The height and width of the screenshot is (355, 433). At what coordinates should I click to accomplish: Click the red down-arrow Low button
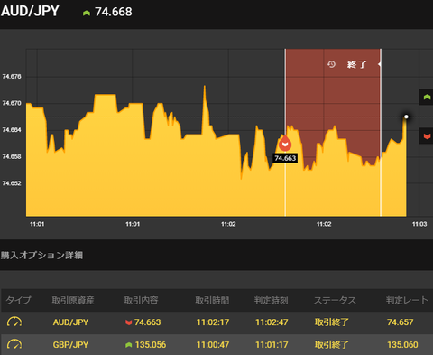[x=427, y=136]
